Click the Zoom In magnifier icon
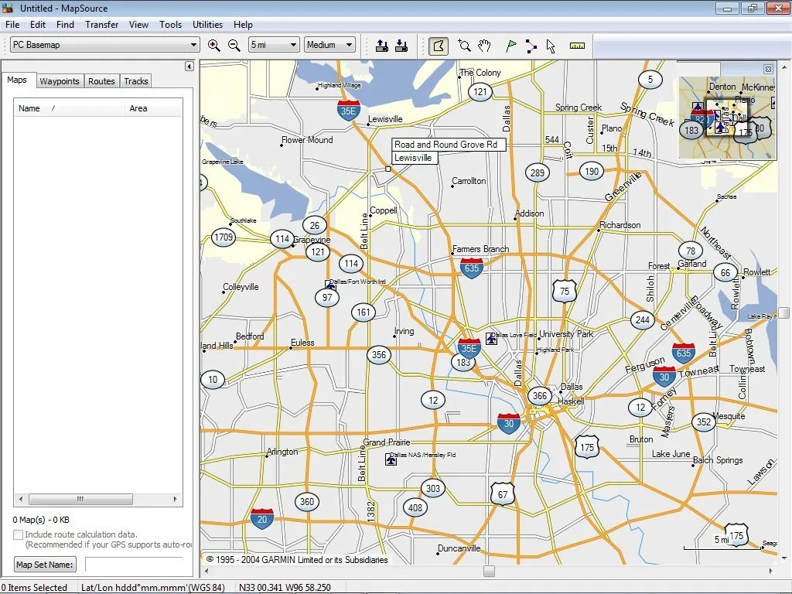 pos(214,46)
